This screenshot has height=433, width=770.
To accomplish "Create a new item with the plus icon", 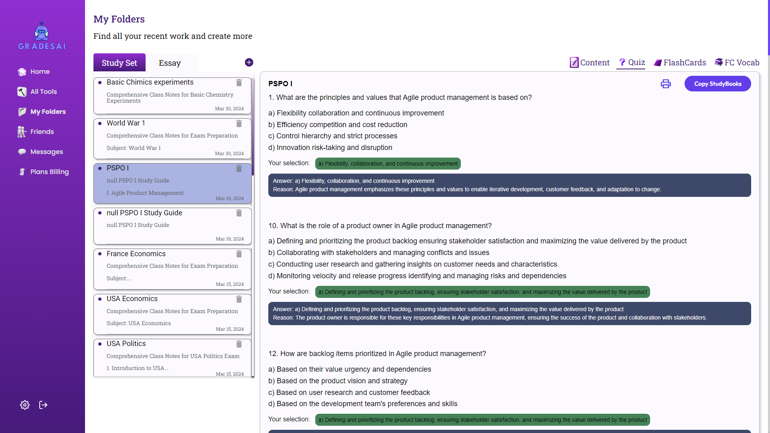I will click(x=249, y=62).
